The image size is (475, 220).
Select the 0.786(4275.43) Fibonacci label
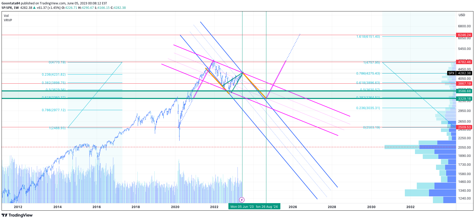tap(368, 74)
